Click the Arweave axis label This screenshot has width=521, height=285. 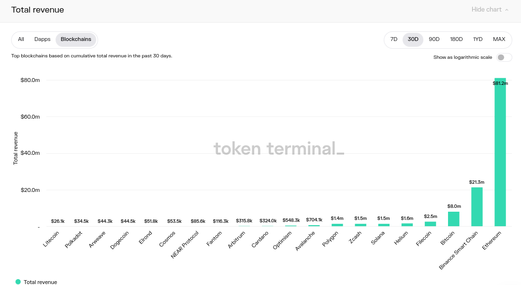click(97, 239)
